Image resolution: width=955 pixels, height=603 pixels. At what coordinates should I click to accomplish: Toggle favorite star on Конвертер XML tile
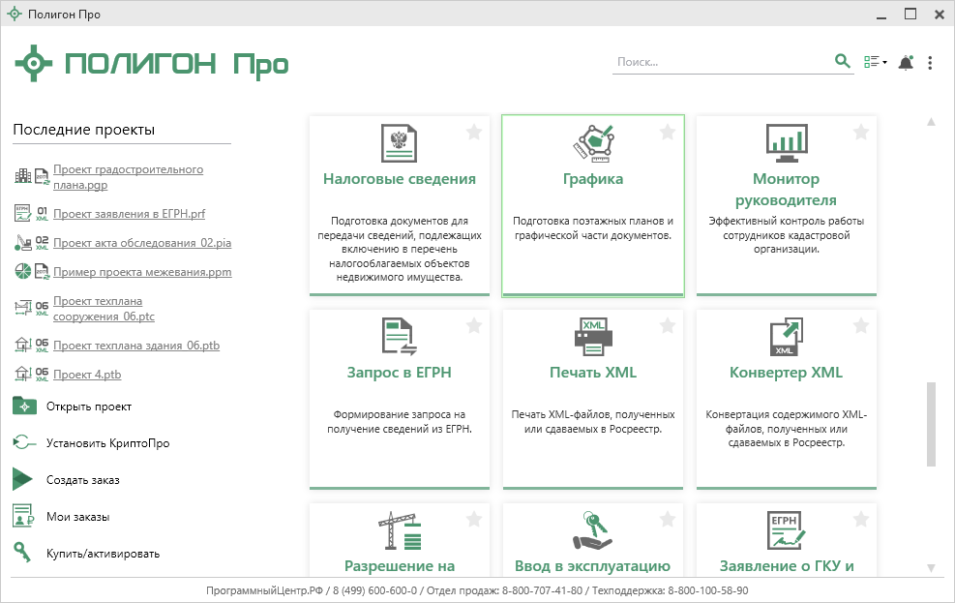click(861, 326)
